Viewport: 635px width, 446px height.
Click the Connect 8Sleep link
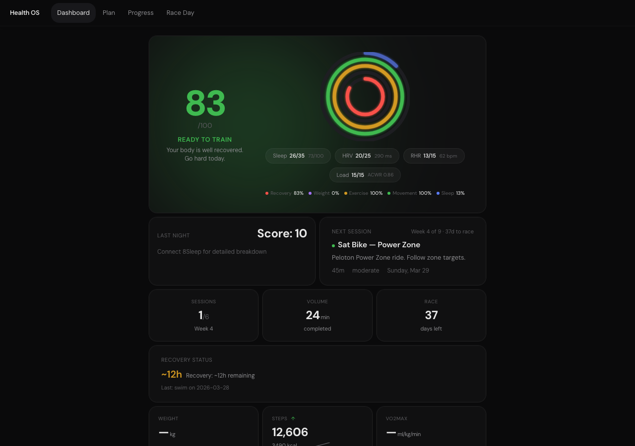click(x=212, y=252)
